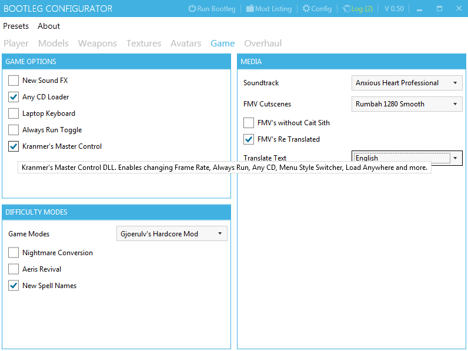Image resolution: width=468 pixels, height=351 pixels.
Task: Switch to the Models tab
Action: pyautogui.click(x=54, y=44)
